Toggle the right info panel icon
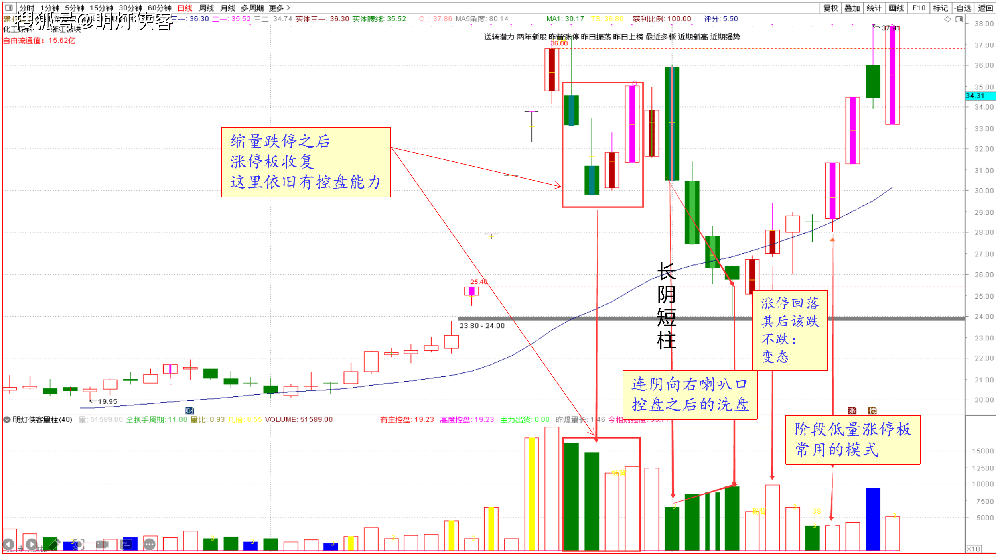Image resolution: width=998 pixels, height=555 pixels. (959, 19)
